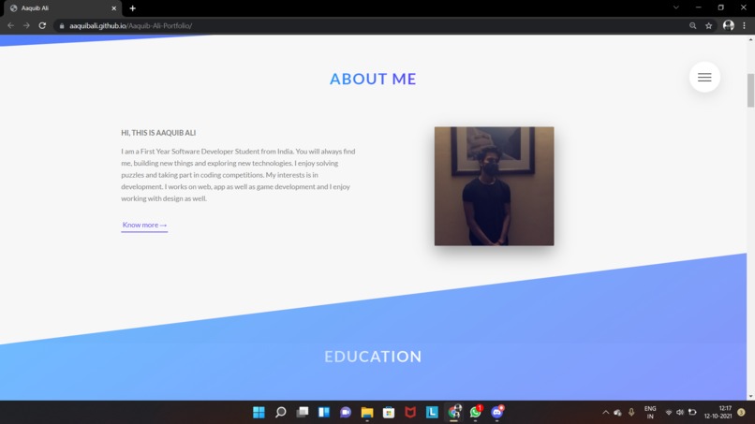Open McAfee icon on taskbar
This screenshot has height=424, width=755.
(410, 412)
